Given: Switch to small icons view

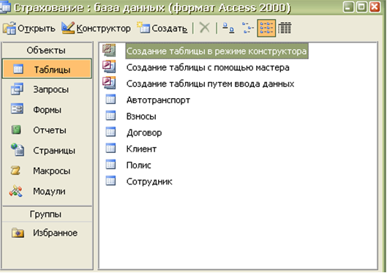Looking at the screenshot, I should 247,28.
